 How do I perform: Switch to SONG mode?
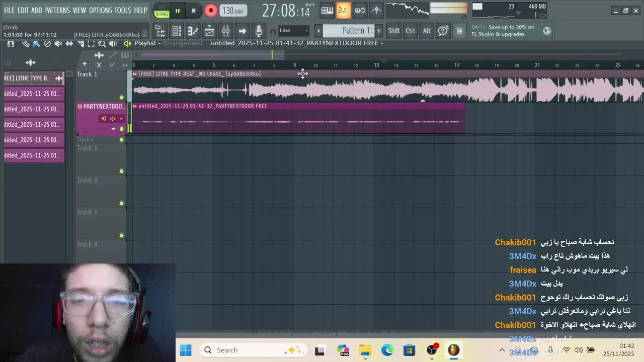[x=162, y=14]
